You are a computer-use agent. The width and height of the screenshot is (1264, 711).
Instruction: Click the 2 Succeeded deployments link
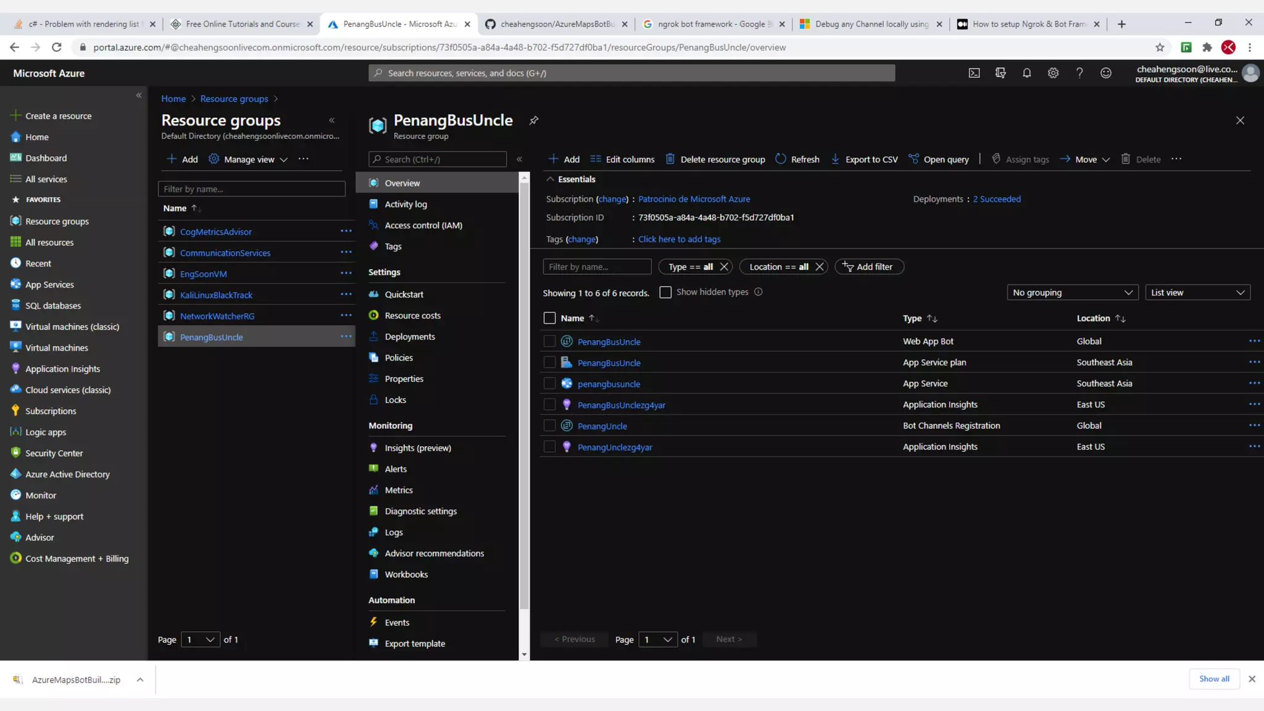[996, 199]
